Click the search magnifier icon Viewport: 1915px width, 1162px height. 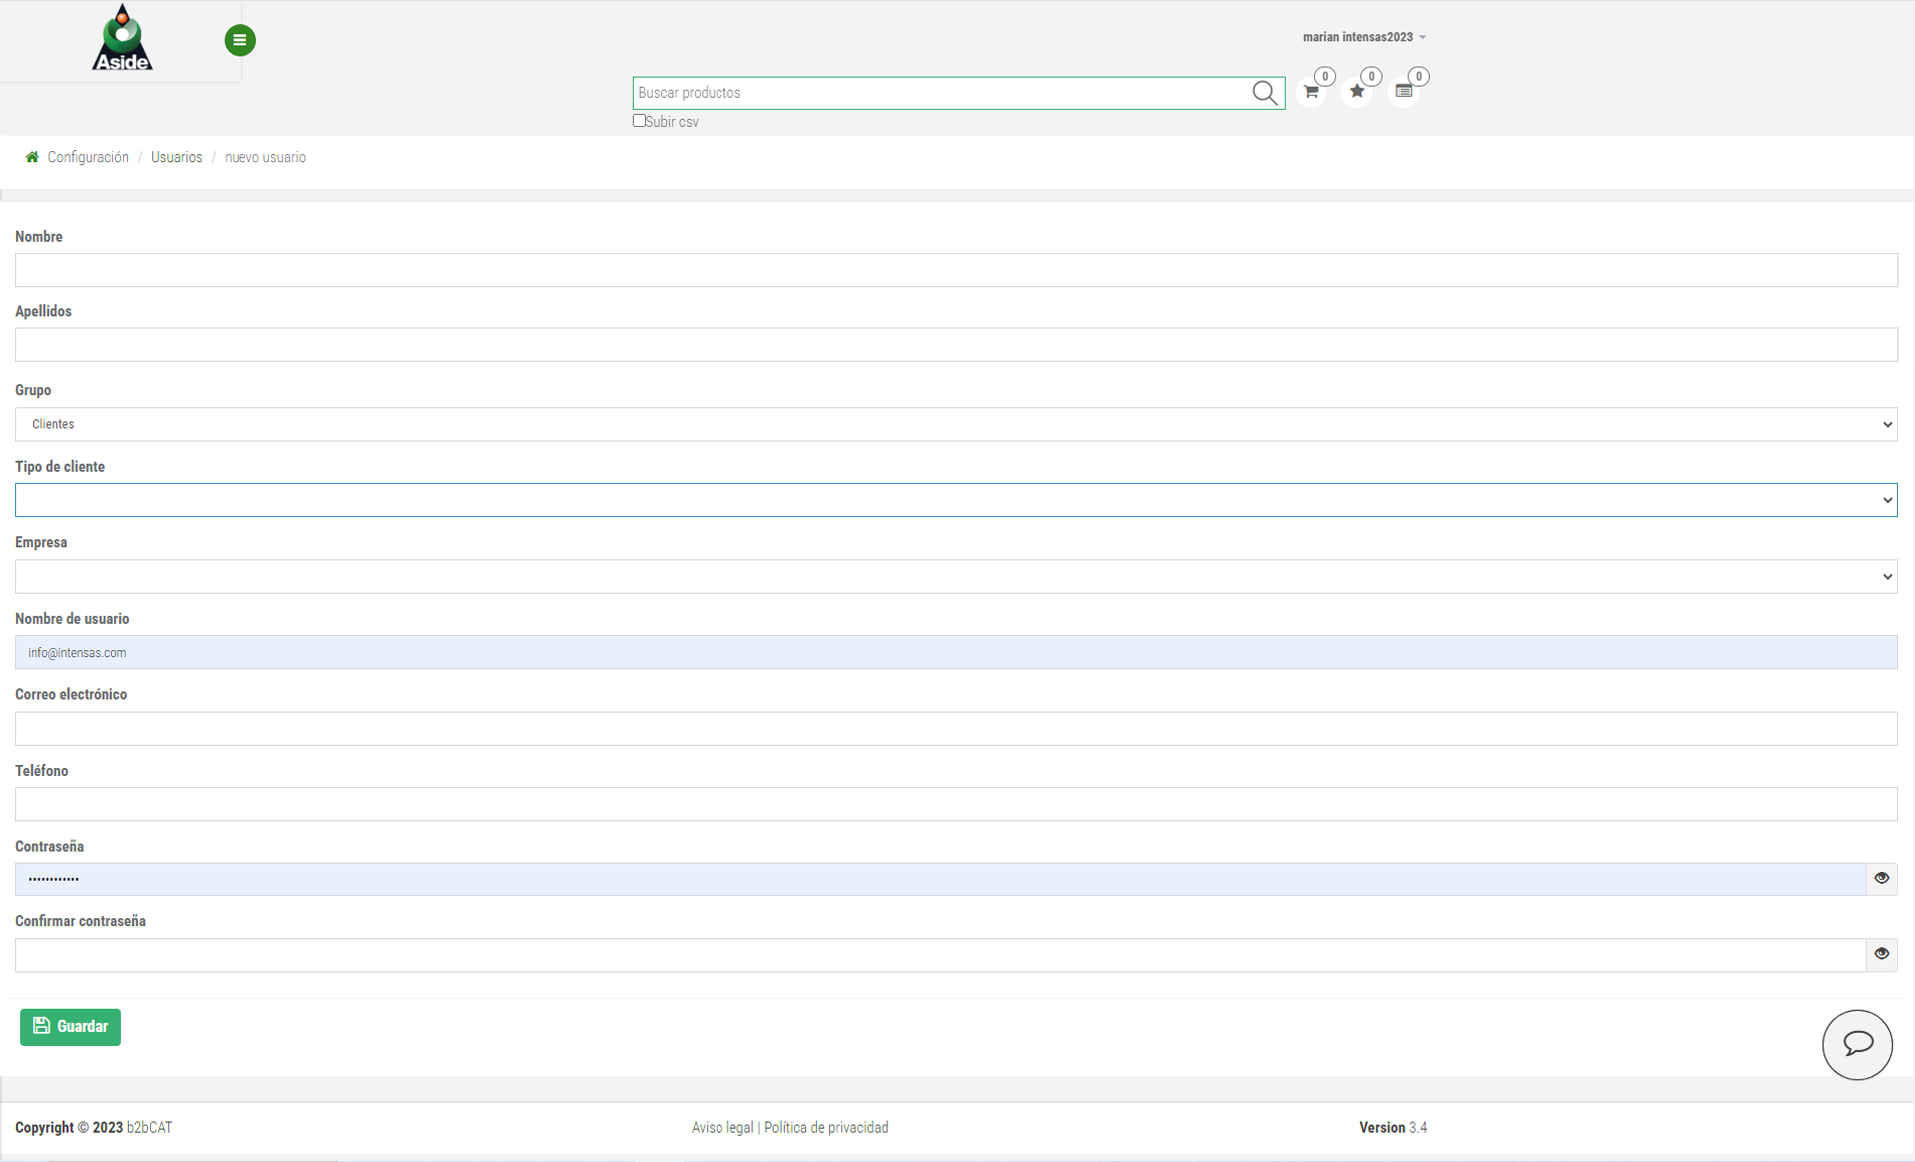click(1264, 93)
